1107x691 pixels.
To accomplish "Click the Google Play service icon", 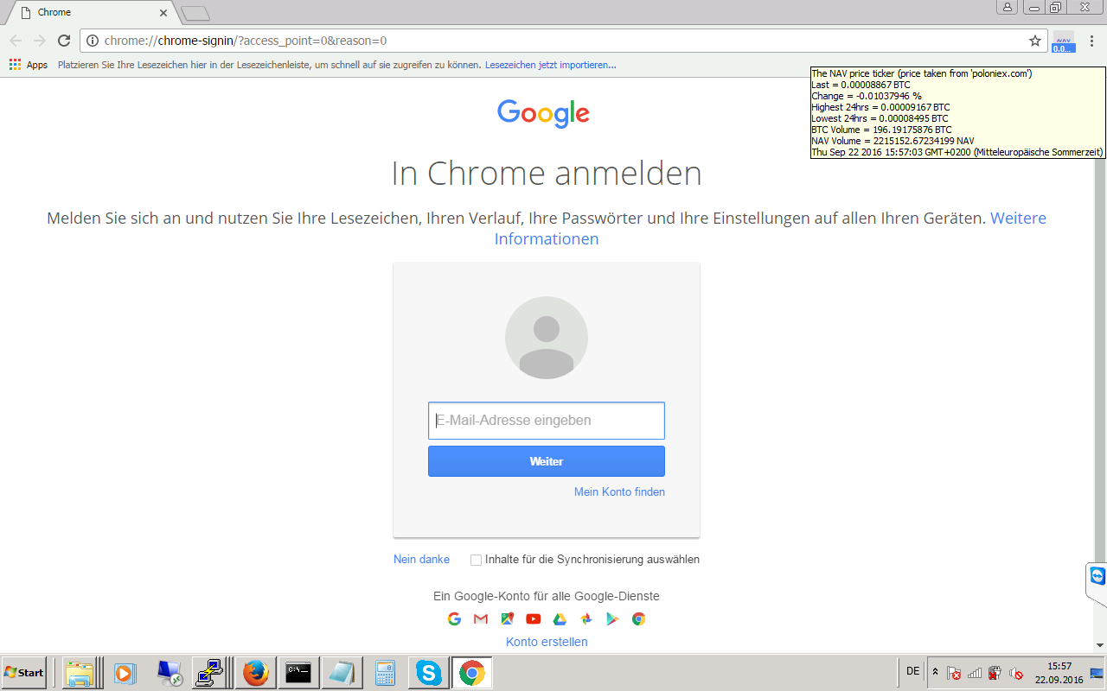I will [x=612, y=618].
